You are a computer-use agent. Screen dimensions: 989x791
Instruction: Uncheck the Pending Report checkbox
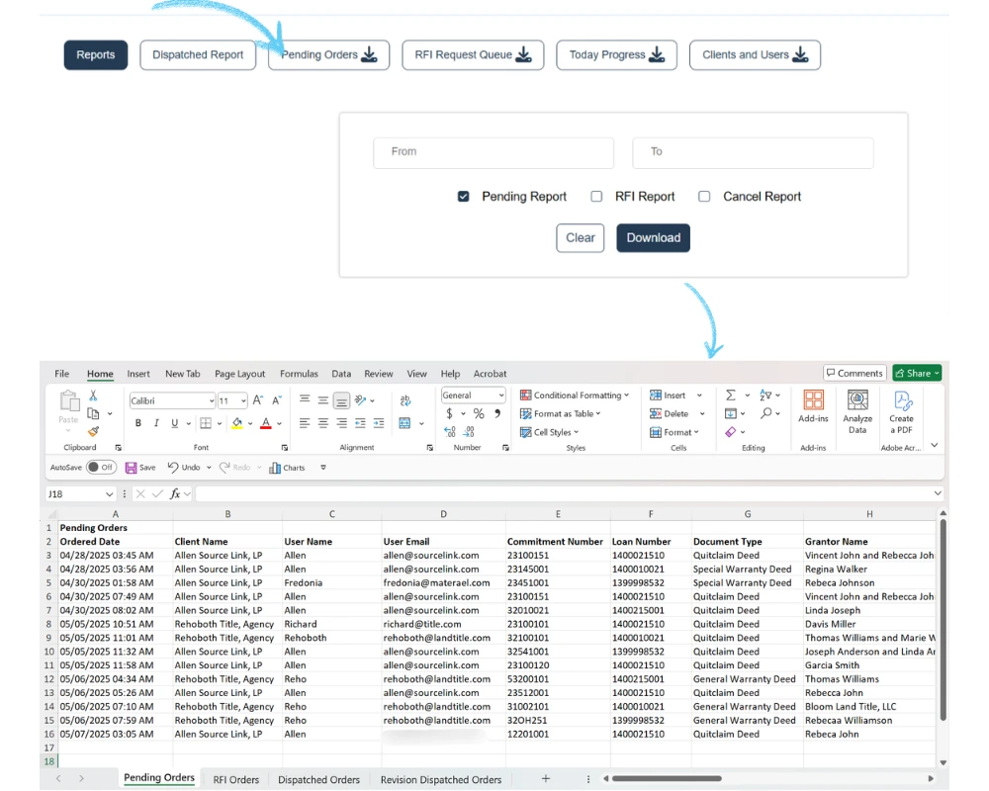pos(464,197)
